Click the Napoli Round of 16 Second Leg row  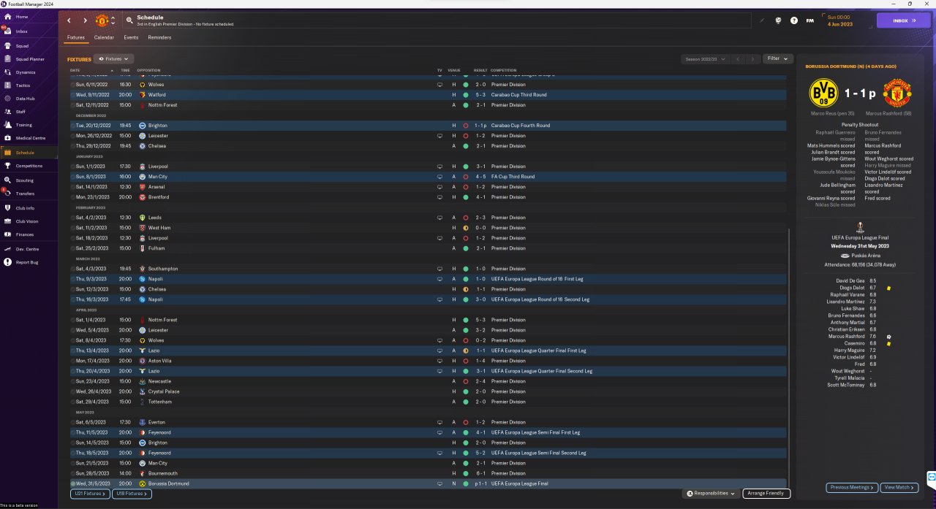click(429, 299)
